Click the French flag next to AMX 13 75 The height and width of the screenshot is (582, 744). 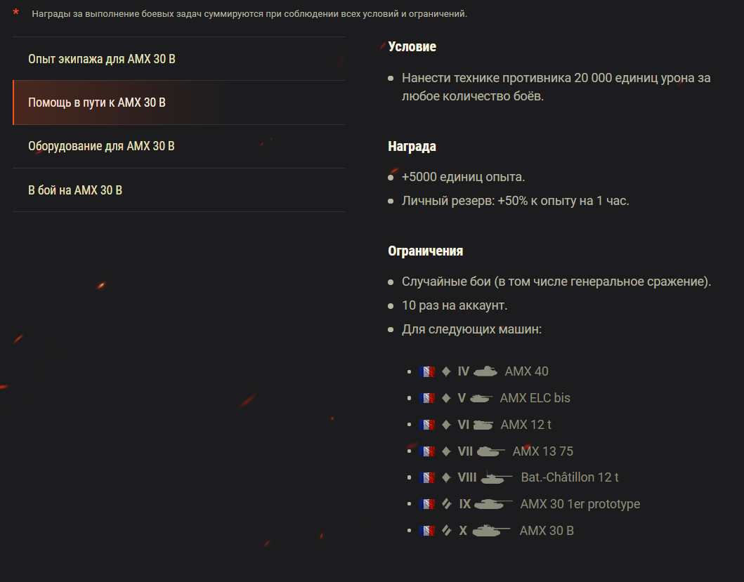(427, 451)
